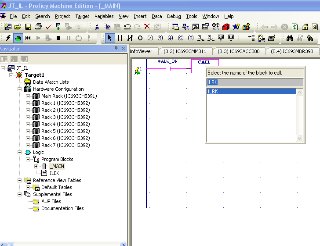This screenshot has width=320, height=246.
Task: Click the lightning bolt connect icon
Action: pos(8,38)
